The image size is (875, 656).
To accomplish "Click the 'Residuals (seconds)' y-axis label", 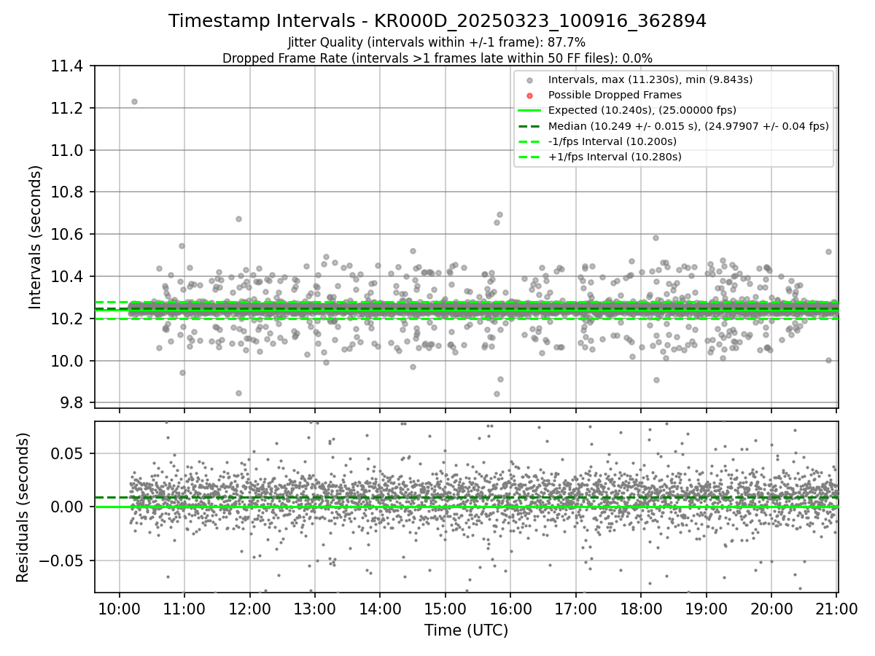I will coord(23,507).
